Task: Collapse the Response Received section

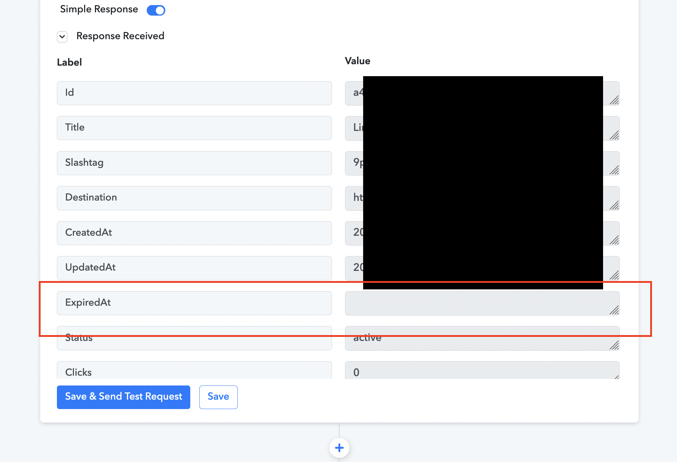Action: click(x=62, y=37)
